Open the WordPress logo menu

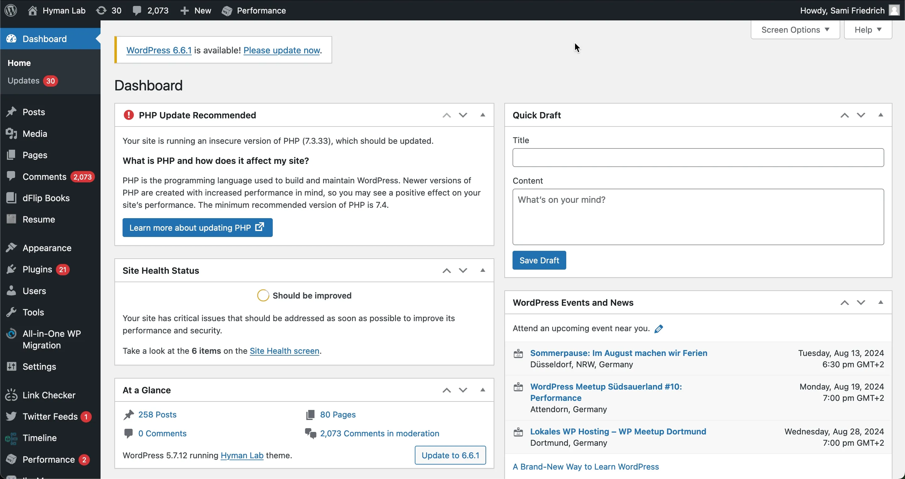[11, 10]
